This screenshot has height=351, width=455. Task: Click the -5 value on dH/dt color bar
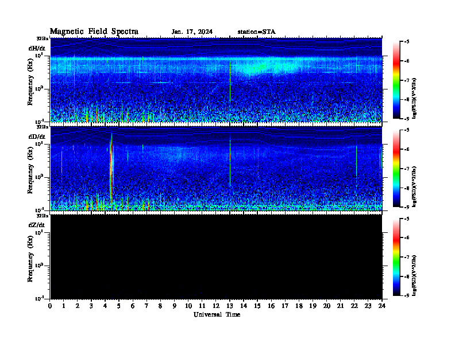tap(407, 42)
